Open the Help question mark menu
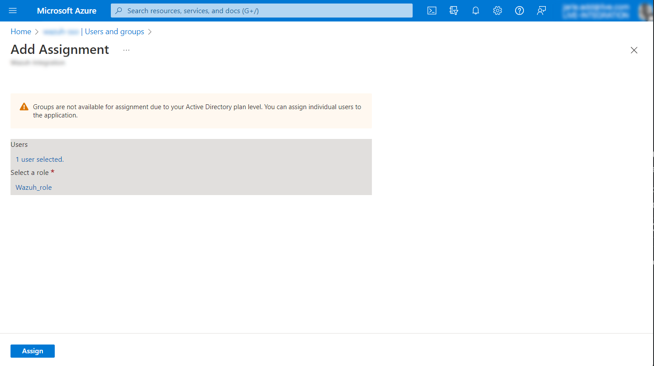This screenshot has height=366, width=654. pos(520,11)
